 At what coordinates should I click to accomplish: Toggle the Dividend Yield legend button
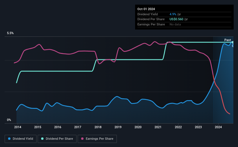click(x=21, y=139)
